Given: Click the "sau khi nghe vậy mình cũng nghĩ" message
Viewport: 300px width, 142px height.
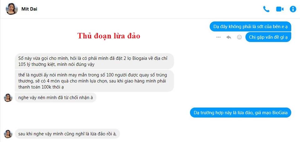Looking at the screenshot, I should pos(67,134).
